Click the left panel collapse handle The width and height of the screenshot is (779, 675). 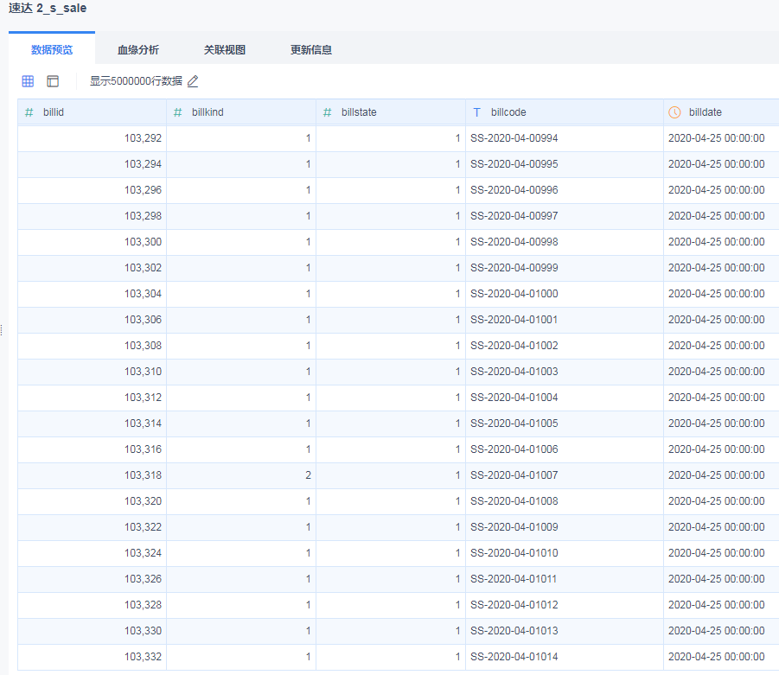[2, 329]
